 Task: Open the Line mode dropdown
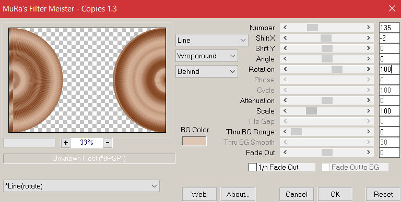212,40
